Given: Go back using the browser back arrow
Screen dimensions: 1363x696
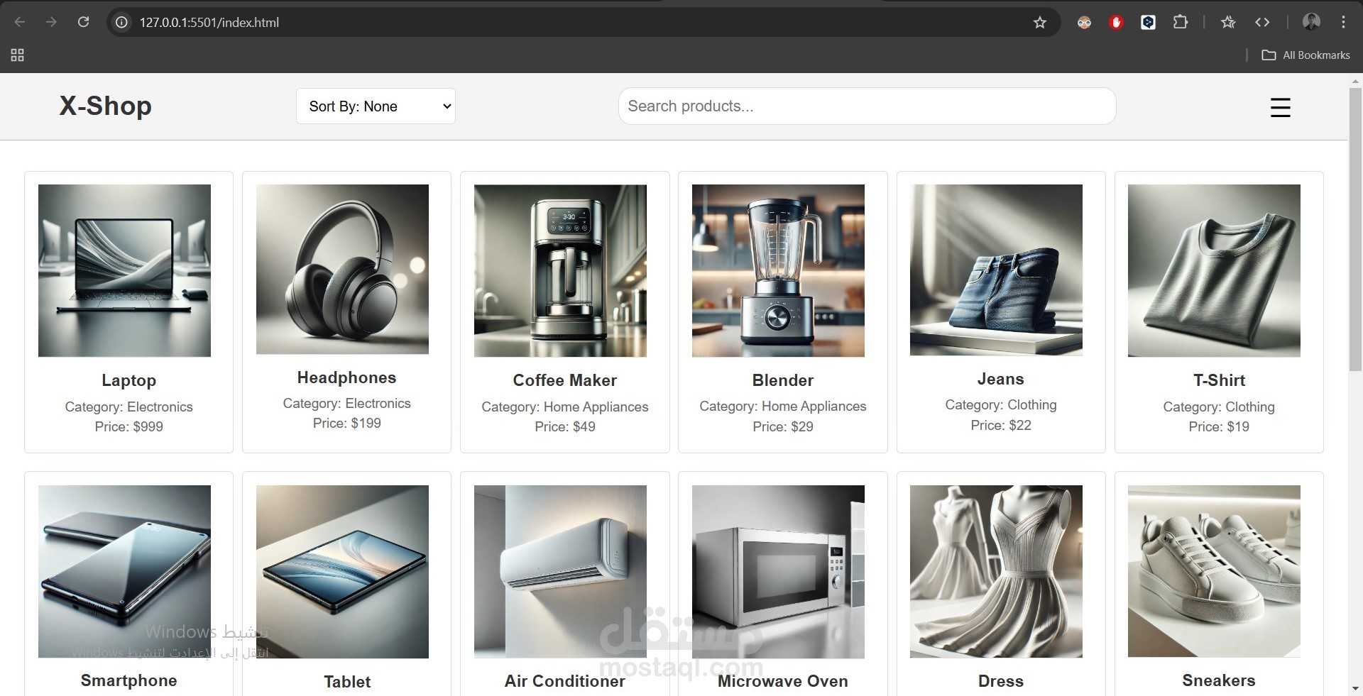Looking at the screenshot, I should 20,22.
